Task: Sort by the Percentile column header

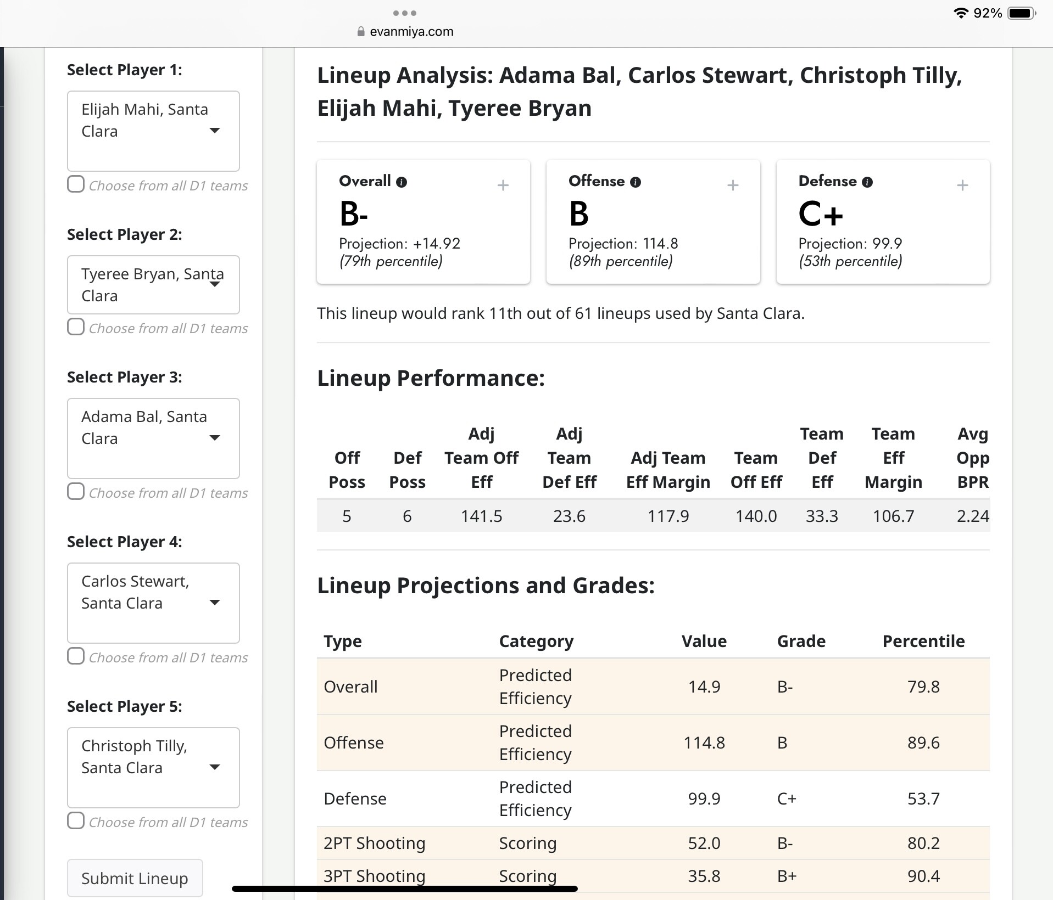Action: coord(923,641)
